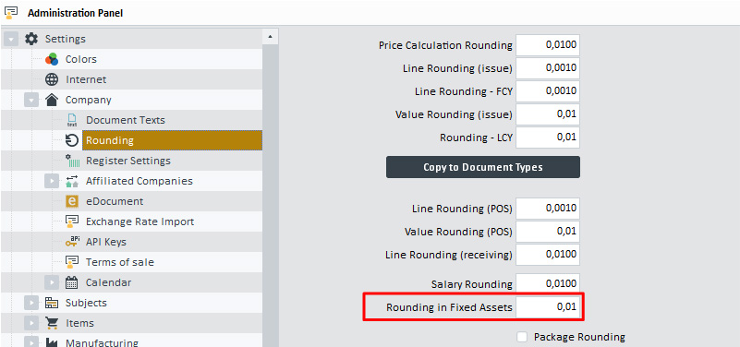
Task: Click the Register Settings barcode icon
Action: coord(72,161)
